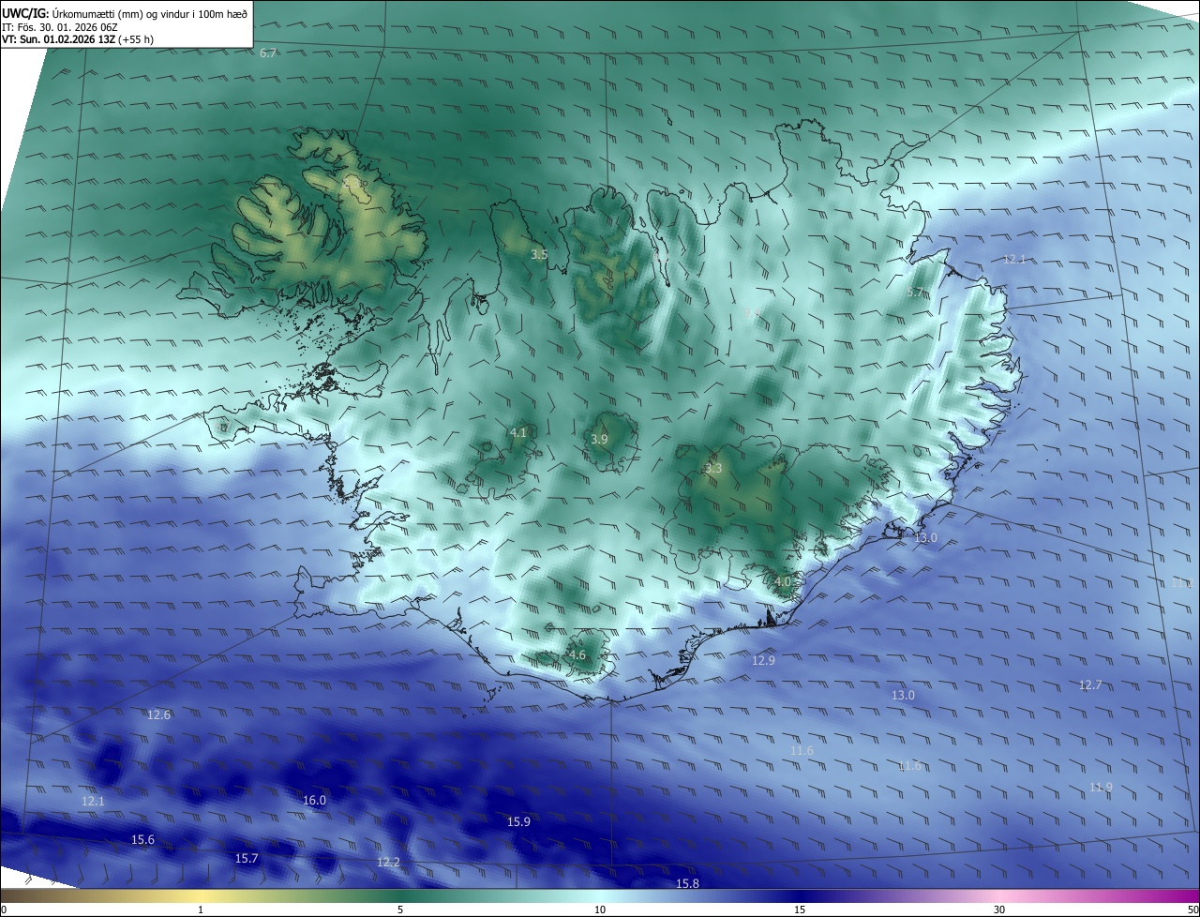Click the 0 tick label on the color scale
This screenshot has width=1200, height=917.
(x=4, y=909)
